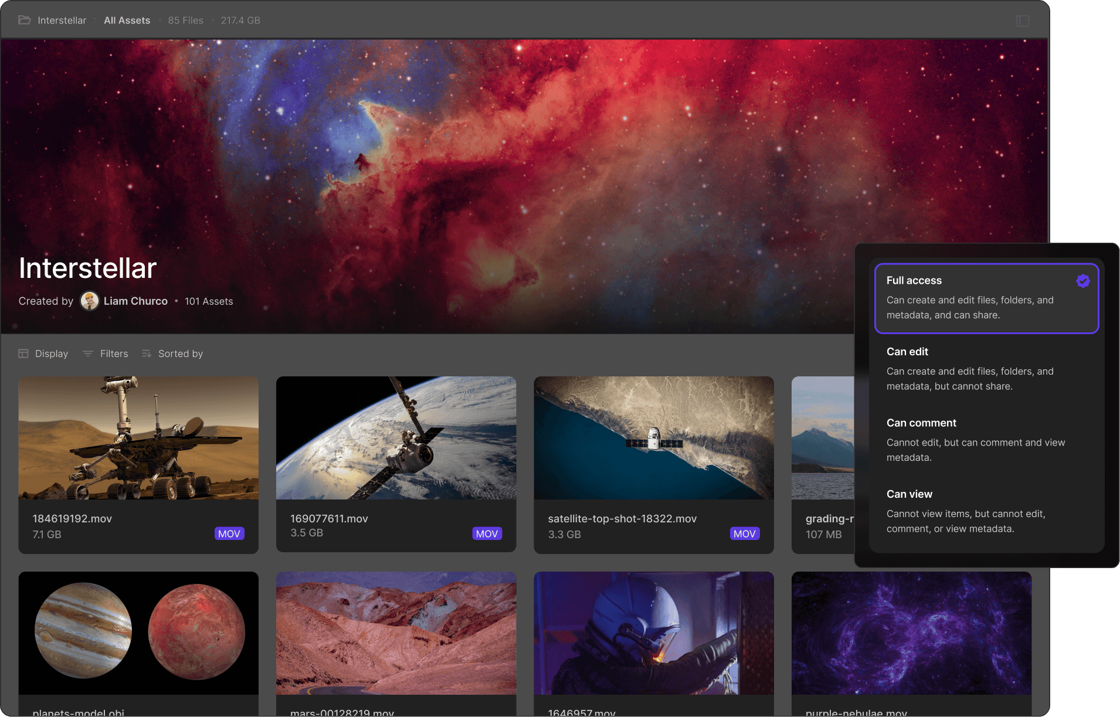Viewport: 1120px width, 717px height.
Task: Open the 169077611.mov spacecraft thumbnail
Action: (x=396, y=438)
